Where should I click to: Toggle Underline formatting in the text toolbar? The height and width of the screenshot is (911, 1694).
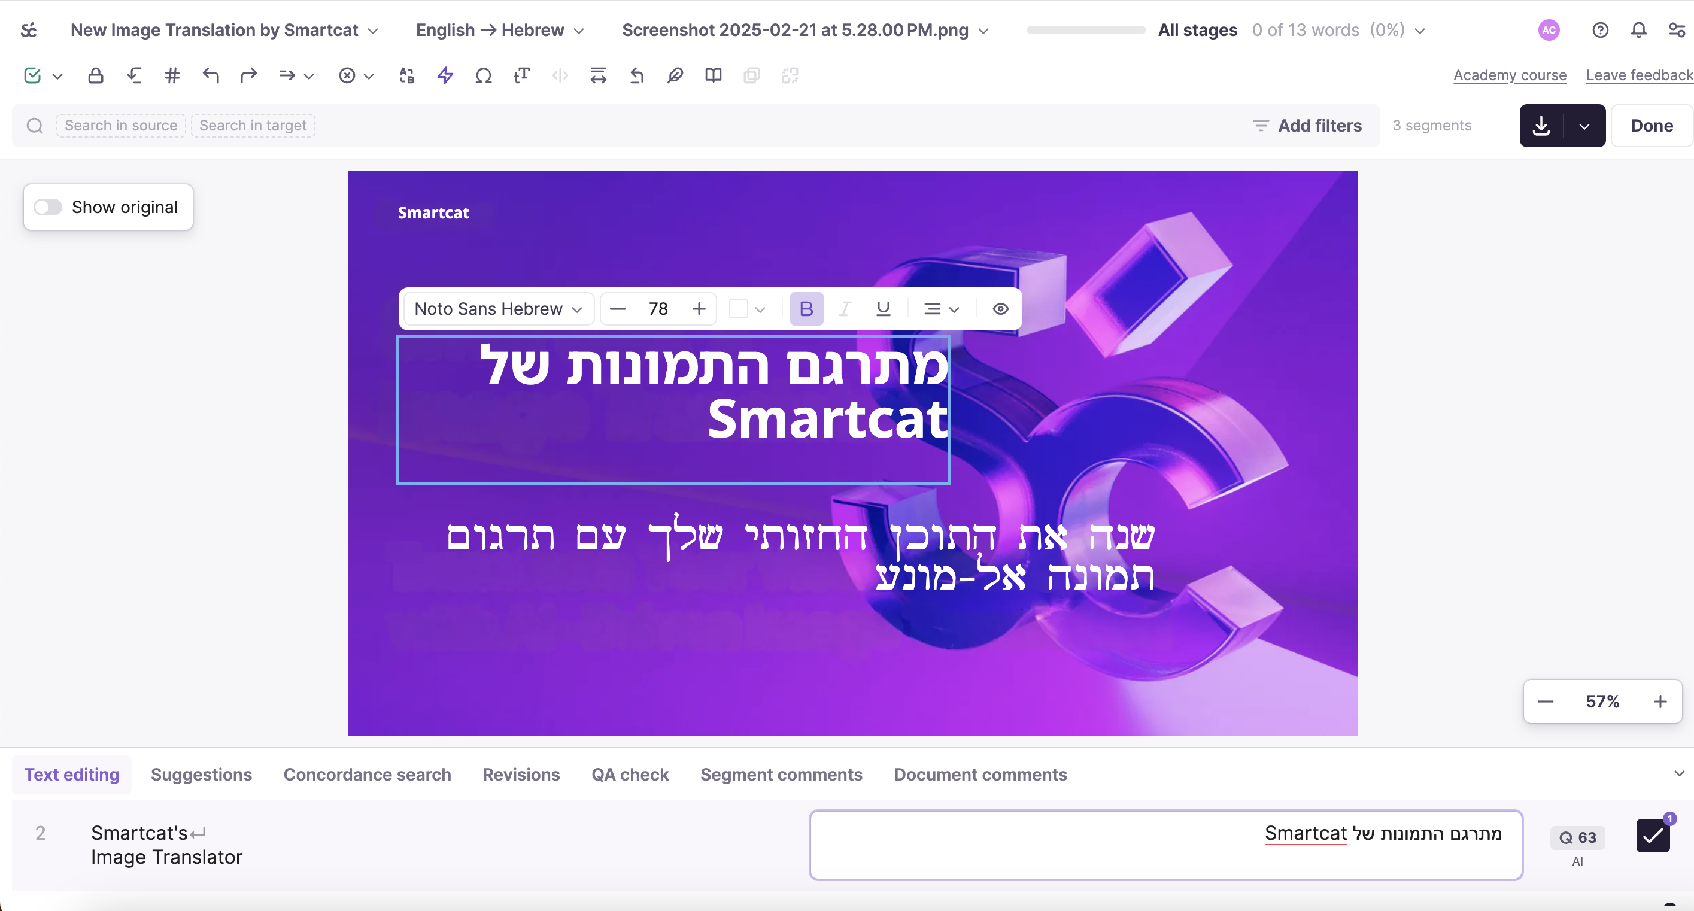point(883,309)
